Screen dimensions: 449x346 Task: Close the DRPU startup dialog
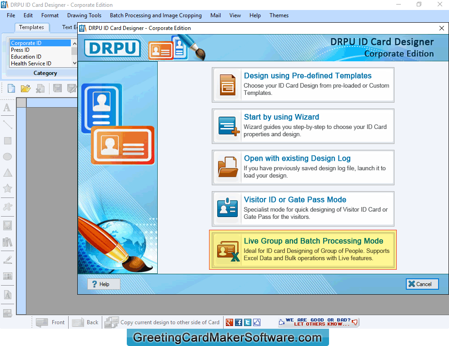[x=442, y=28]
